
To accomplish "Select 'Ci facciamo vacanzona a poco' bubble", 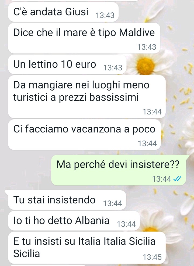I will point(84,135).
